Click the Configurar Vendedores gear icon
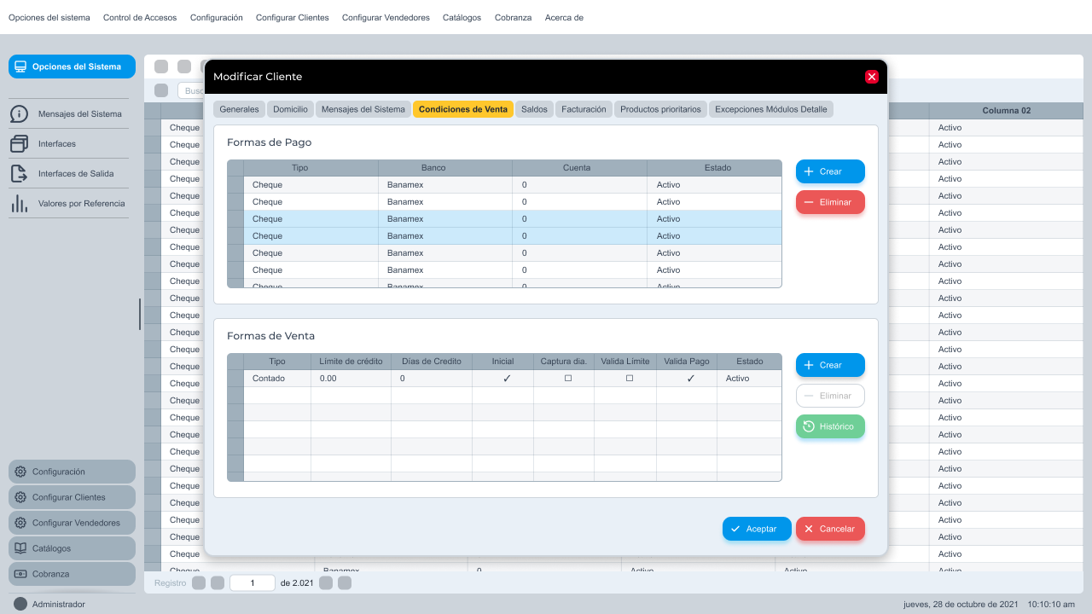The image size is (1092, 614). point(20,523)
